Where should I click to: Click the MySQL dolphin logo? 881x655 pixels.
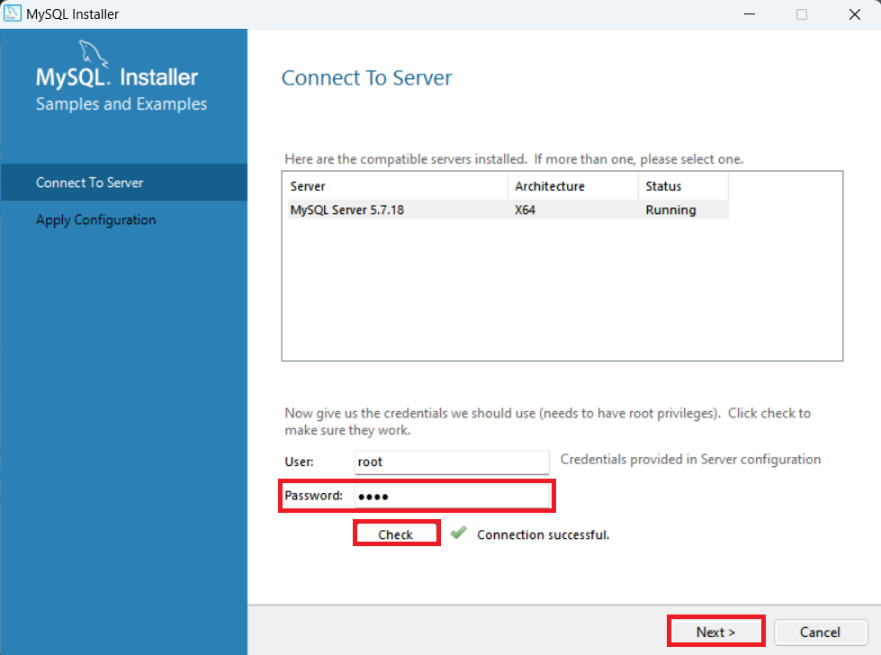[x=94, y=53]
